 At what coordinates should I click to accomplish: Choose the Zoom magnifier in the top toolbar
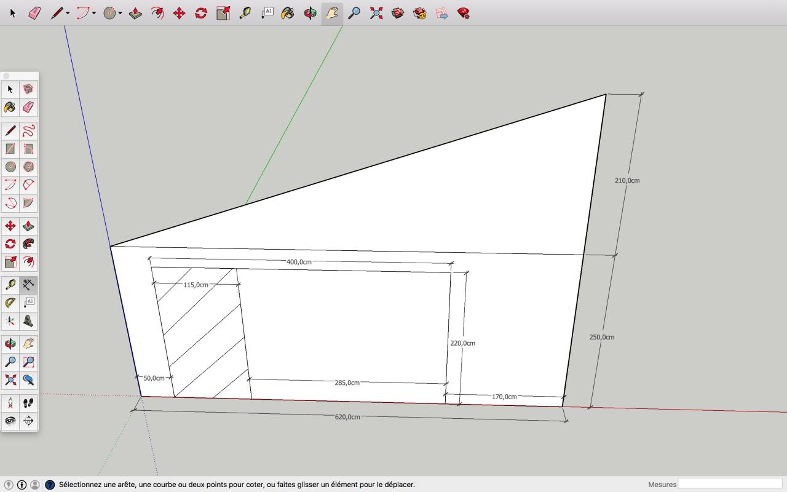coord(354,13)
